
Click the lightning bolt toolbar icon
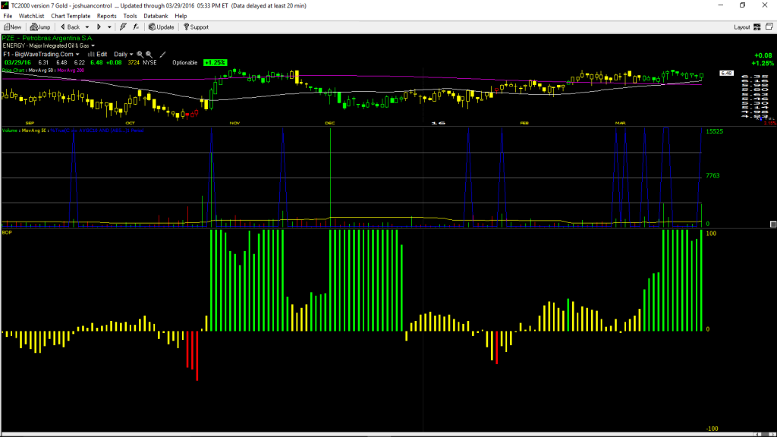pos(123,27)
